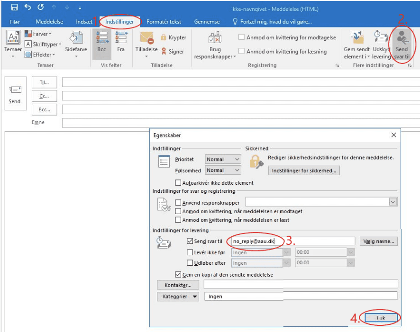Screen dimensions: 420x332
Task: Click the Signer ribbon icon
Action: pos(164,51)
